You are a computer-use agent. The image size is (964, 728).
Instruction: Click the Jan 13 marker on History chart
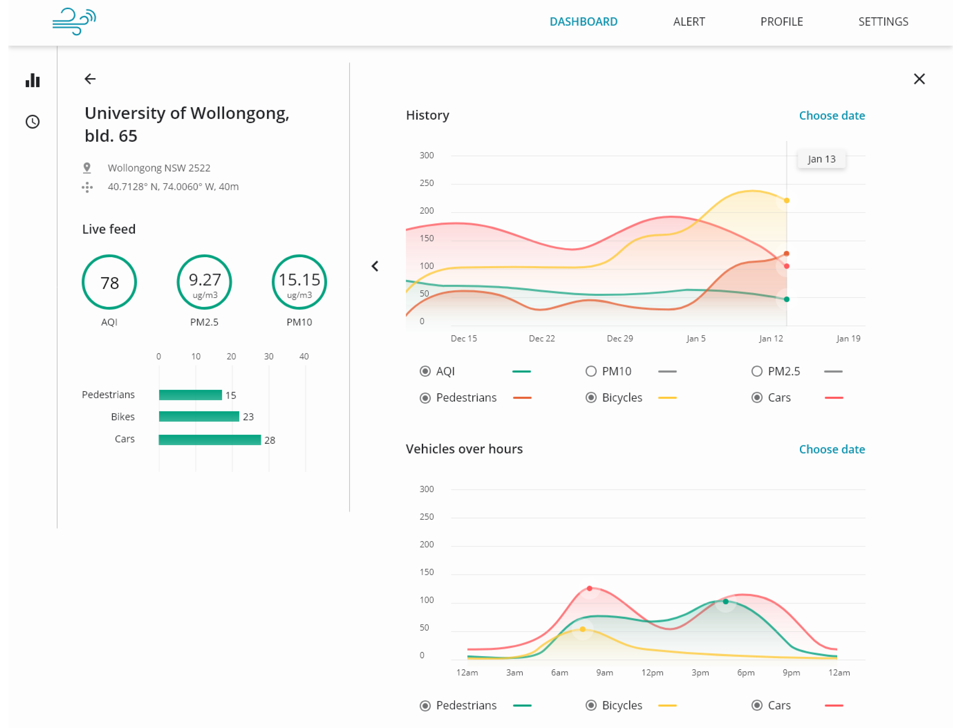821,159
